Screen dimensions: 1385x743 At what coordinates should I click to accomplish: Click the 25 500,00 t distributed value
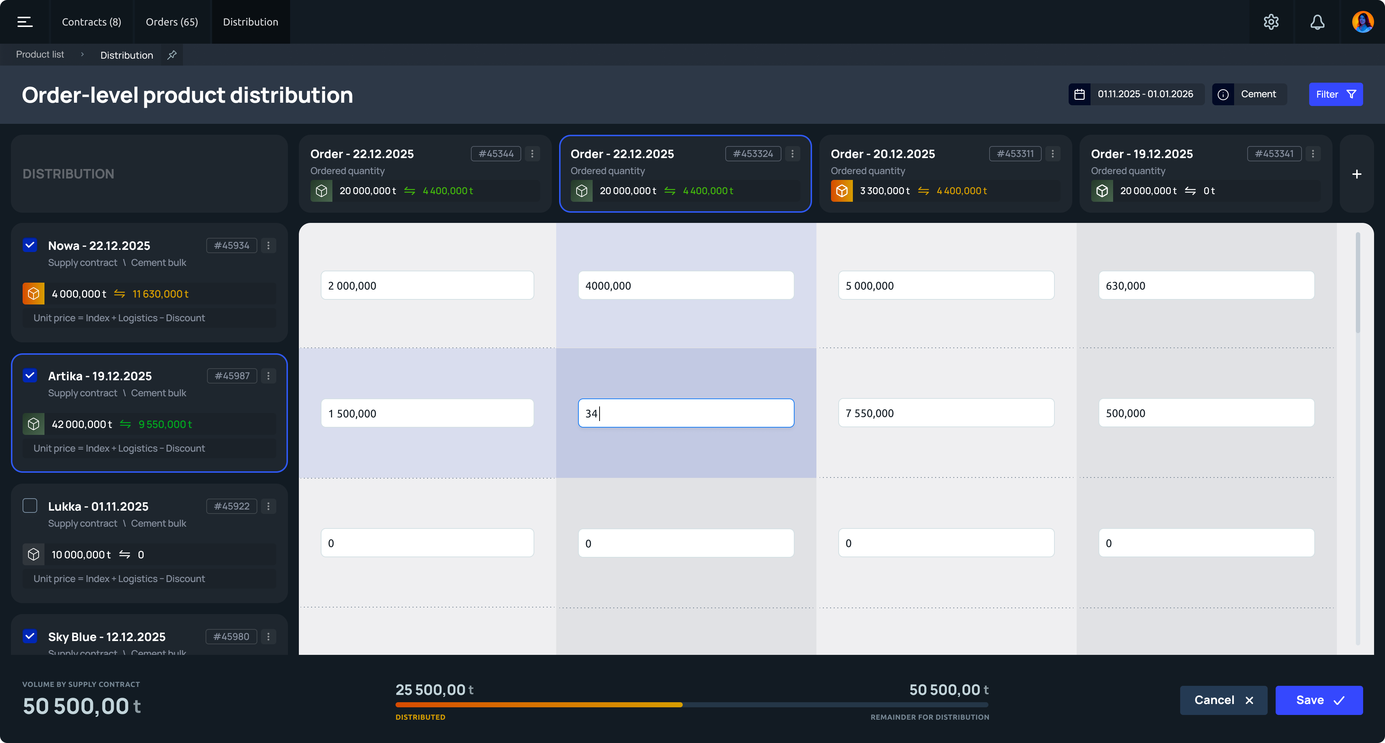point(434,690)
